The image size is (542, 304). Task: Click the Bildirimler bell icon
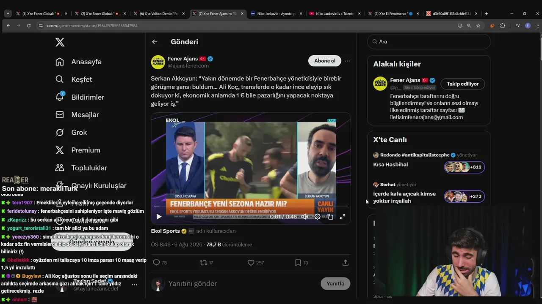tap(60, 97)
